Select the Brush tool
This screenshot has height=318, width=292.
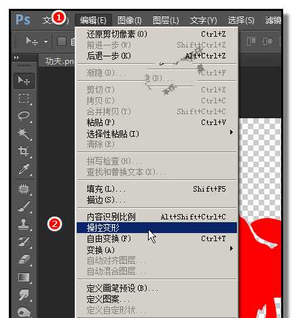pyautogui.click(x=24, y=207)
